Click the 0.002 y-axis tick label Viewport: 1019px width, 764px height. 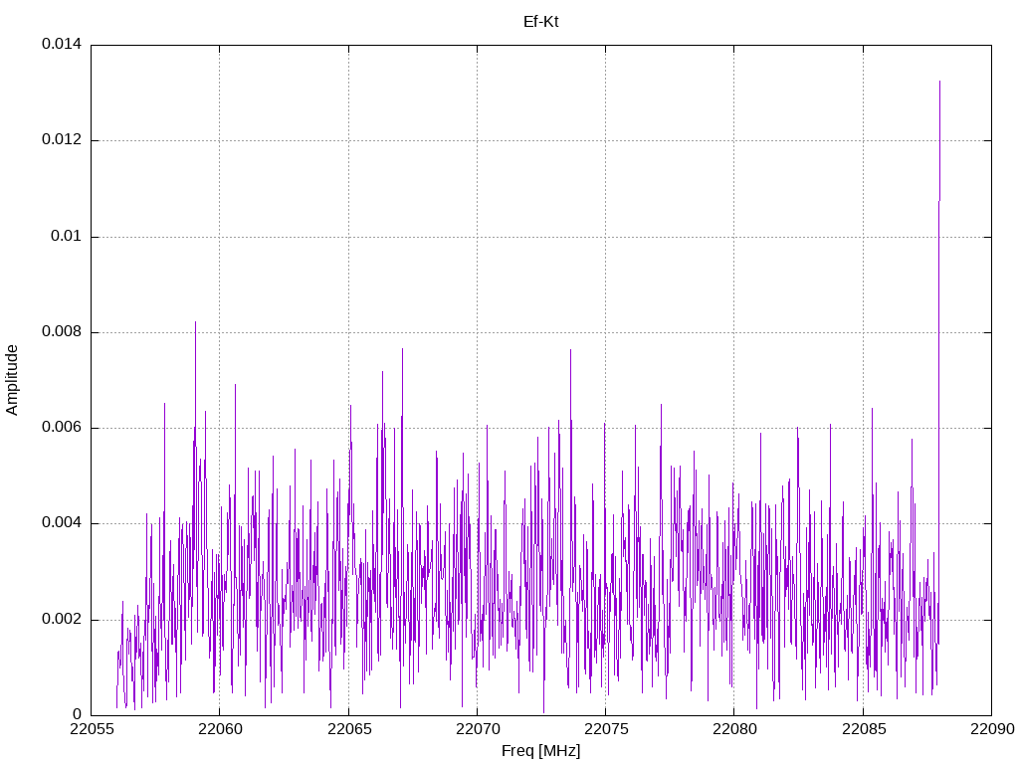(x=61, y=620)
